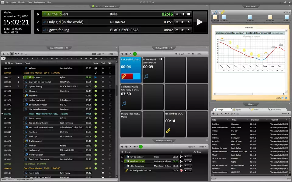The width and height of the screenshot is (292, 182).
Task: Select hour 18 in the Logs hour strip
Action: coord(91,58)
